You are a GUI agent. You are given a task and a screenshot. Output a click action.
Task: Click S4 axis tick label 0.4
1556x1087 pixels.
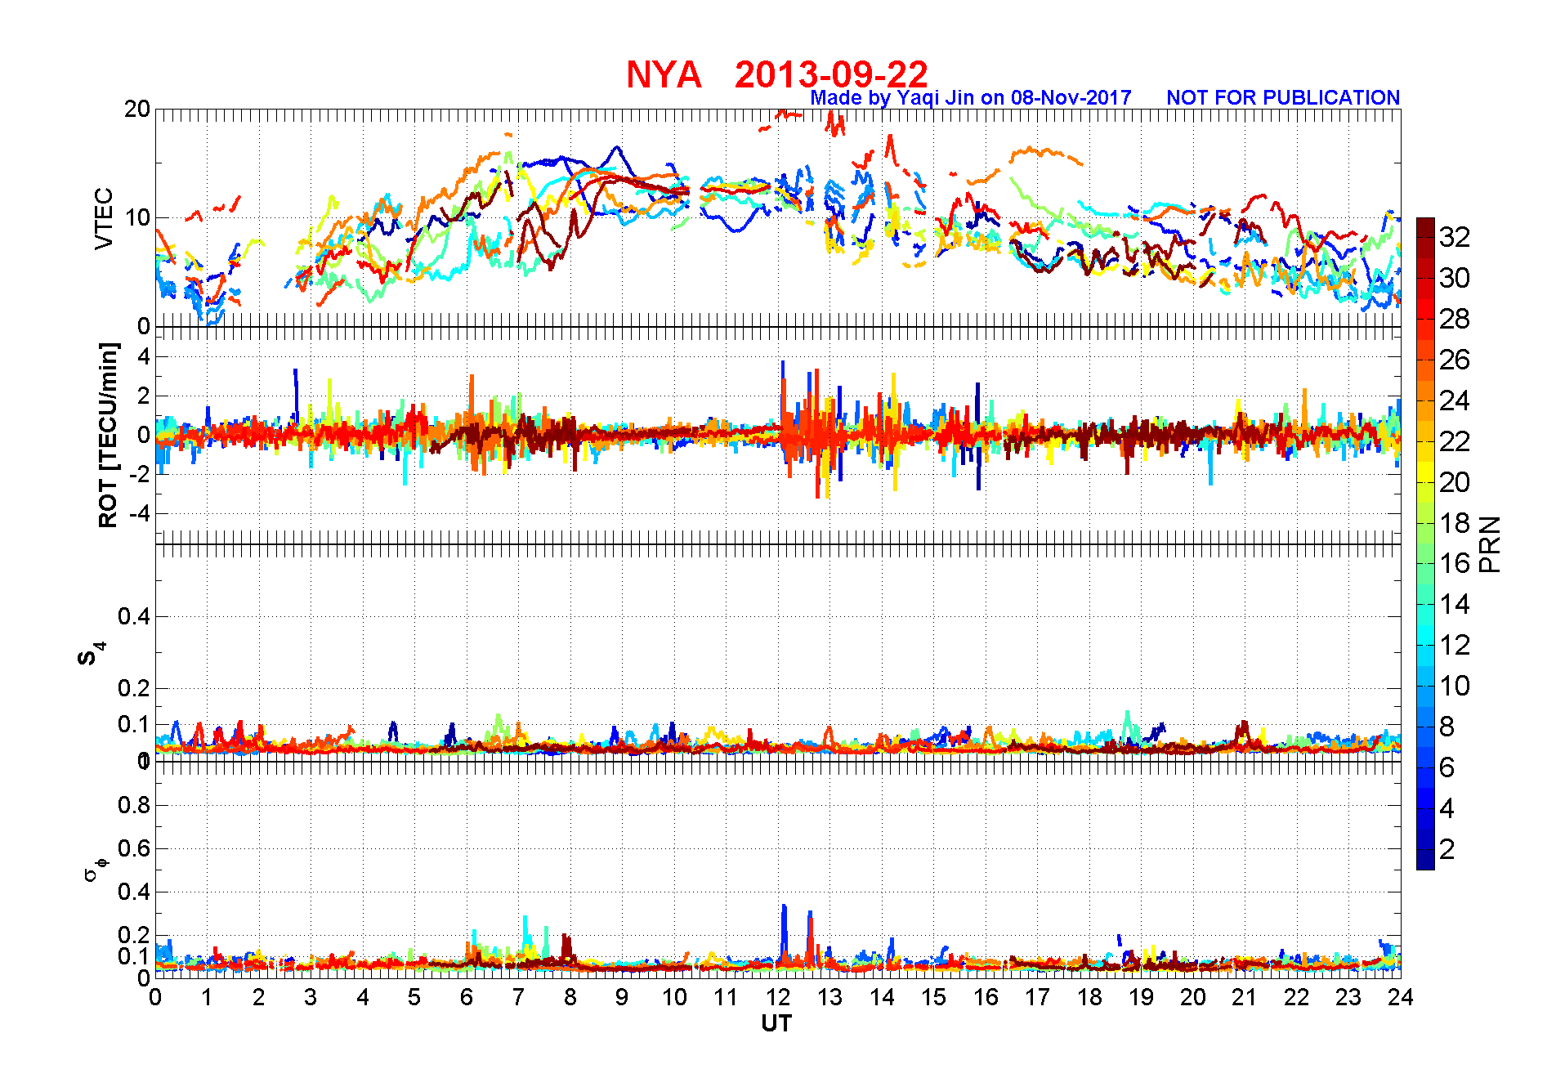pyautogui.click(x=134, y=616)
